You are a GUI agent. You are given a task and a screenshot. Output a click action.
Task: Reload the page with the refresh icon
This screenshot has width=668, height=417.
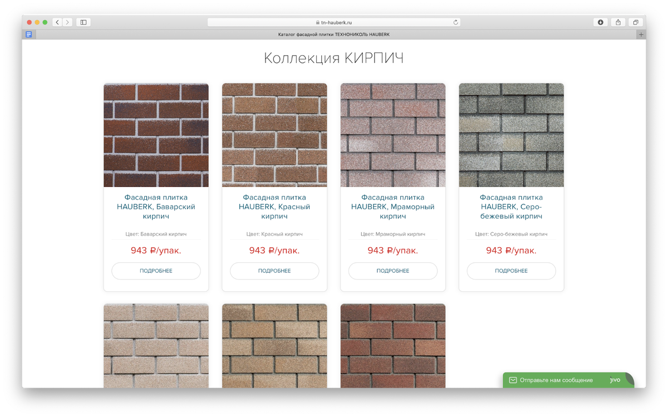456,22
